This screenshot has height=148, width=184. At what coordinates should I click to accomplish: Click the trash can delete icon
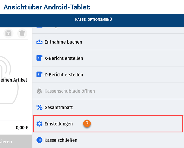pos(22,33)
